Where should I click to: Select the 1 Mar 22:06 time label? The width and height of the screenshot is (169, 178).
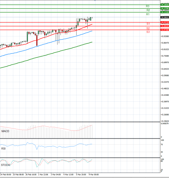44,175
